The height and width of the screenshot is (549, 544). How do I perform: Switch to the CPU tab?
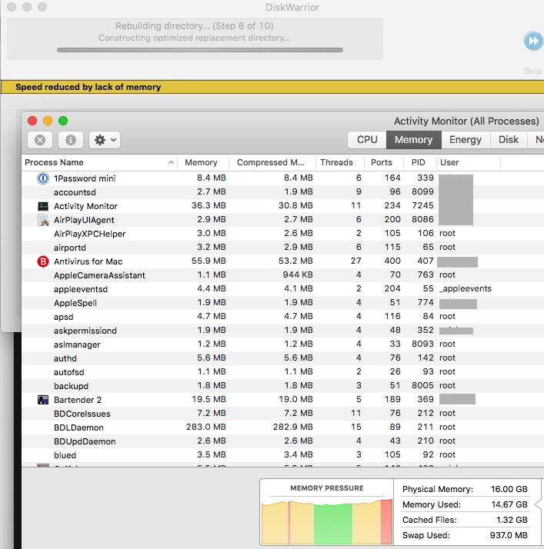(x=367, y=140)
